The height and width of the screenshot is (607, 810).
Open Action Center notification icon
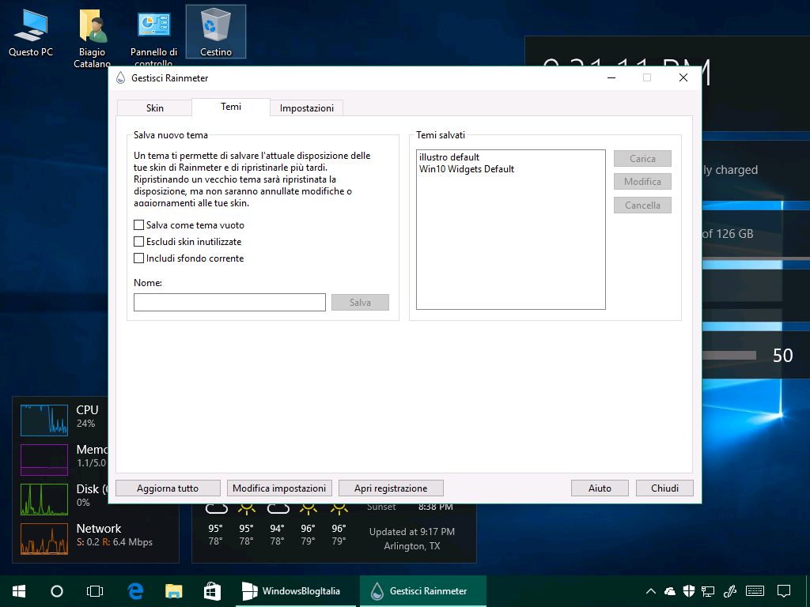coord(784,591)
